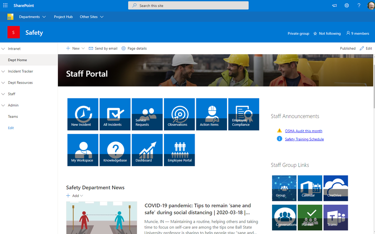This screenshot has height=234, width=375.
Task: Switch to the Incident Tracker section
Action: tap(20, 71)
